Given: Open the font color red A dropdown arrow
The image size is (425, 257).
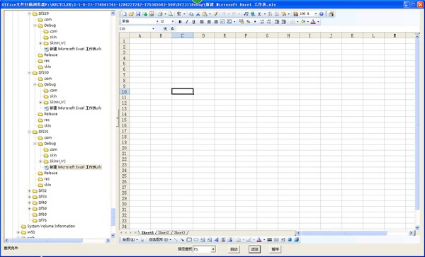Looking at the screenshot, I should pyautogui.click(x=318, y=22).
